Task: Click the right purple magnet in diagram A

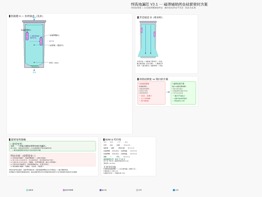Action: click(x=41, y=41)
